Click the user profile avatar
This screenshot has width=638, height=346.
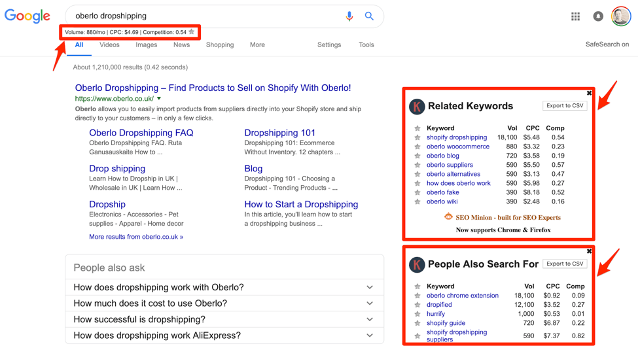click(x=620, y=16)
